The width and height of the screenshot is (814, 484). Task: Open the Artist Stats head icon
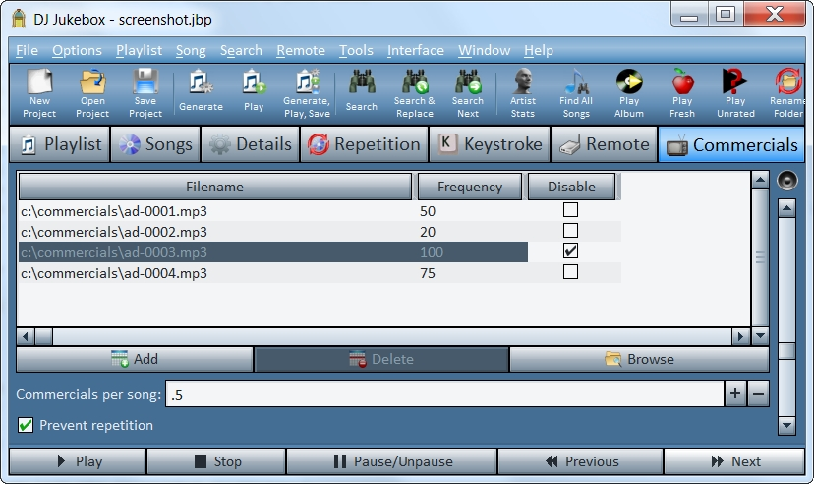523,81
